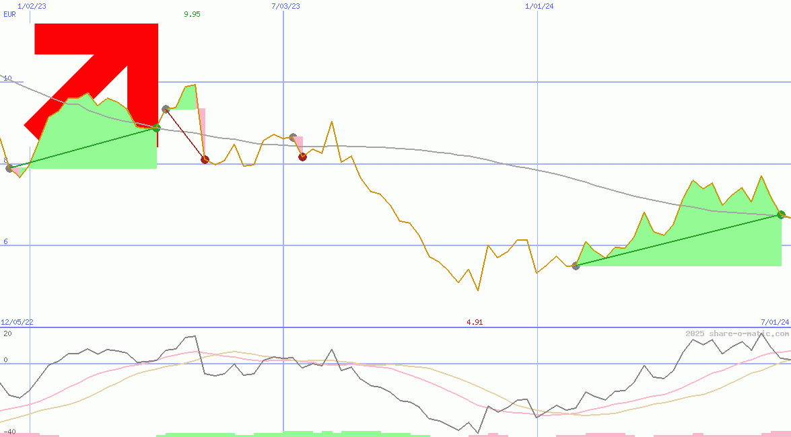Click the 1/01/24 date label
This screenshot has height=437, width=791.
[x=539, y=6]
